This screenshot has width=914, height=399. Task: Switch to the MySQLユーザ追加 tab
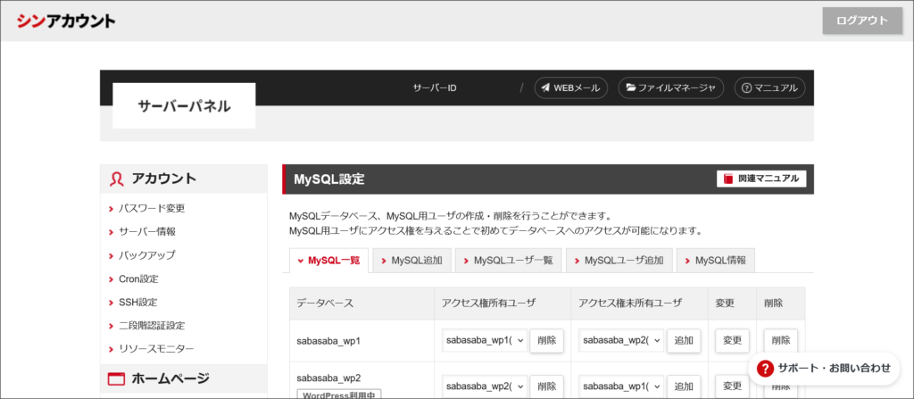pos(619,261)
